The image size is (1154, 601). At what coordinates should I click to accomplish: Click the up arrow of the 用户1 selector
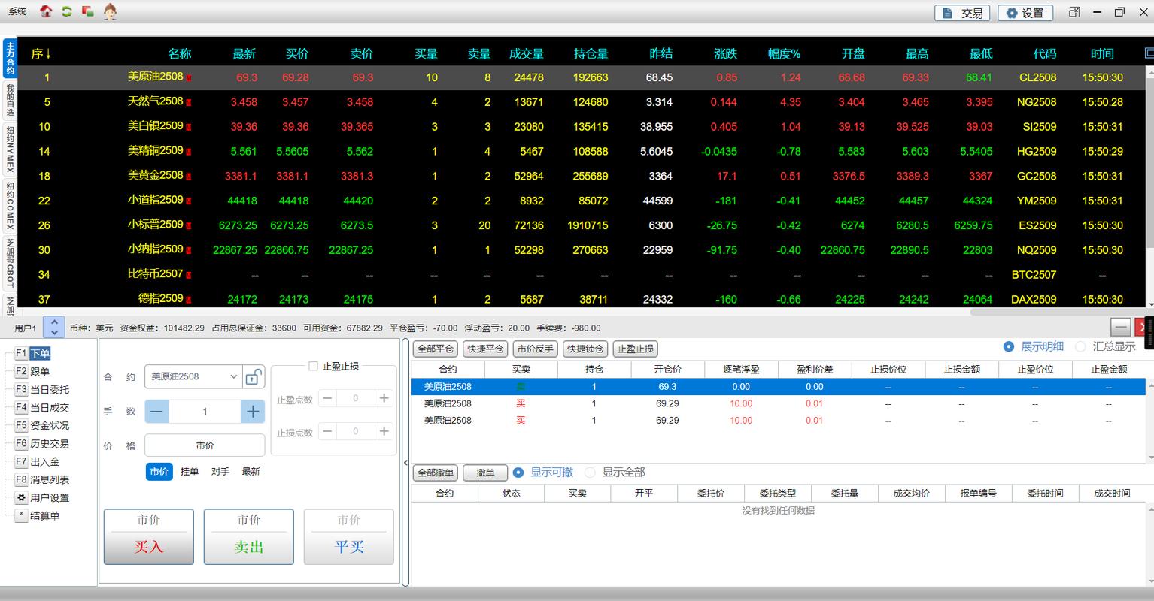(x=53, y=322)
